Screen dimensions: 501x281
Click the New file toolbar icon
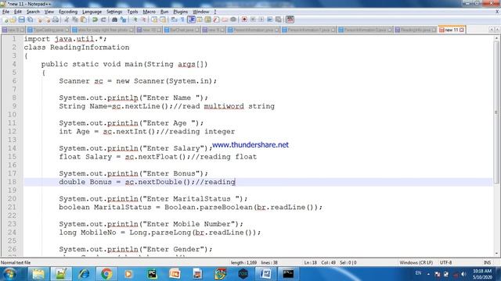(x=5, y=20)
